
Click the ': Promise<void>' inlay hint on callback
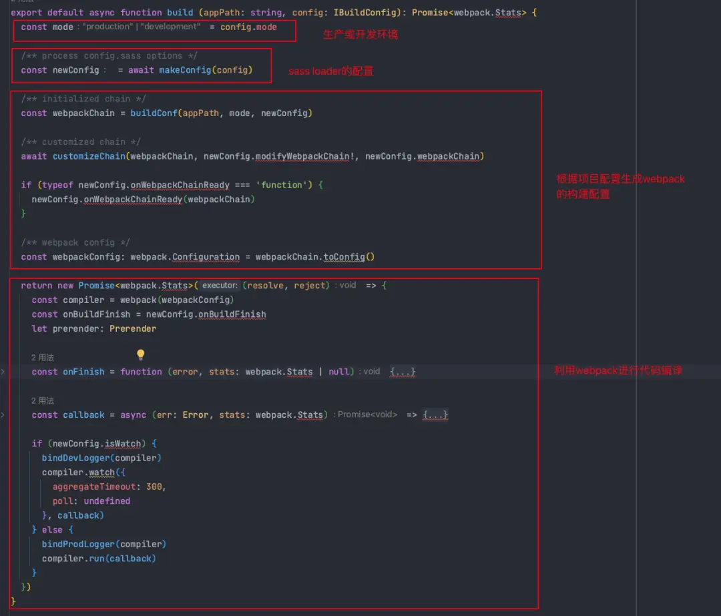[365, 414]
